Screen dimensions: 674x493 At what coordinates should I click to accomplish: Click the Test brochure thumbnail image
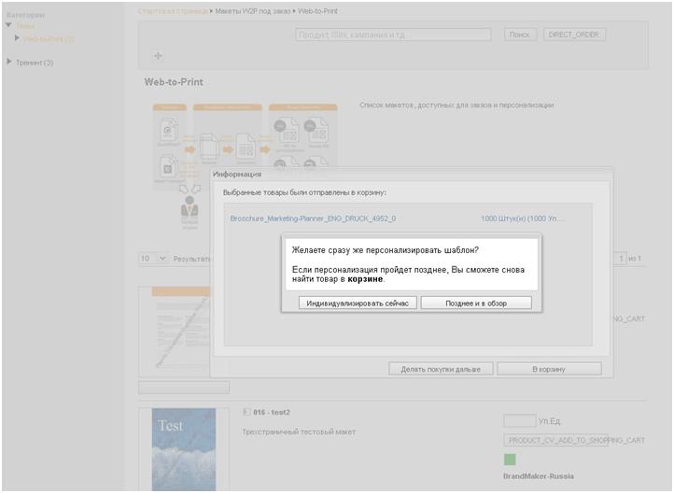184,449
